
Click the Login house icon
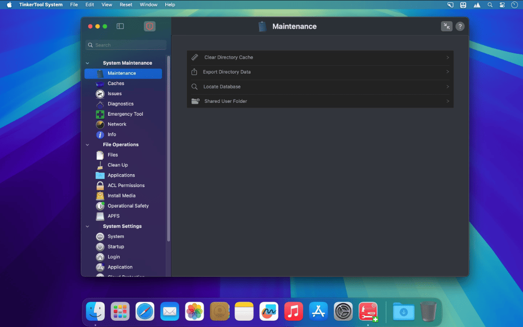[x=100, y=257]
